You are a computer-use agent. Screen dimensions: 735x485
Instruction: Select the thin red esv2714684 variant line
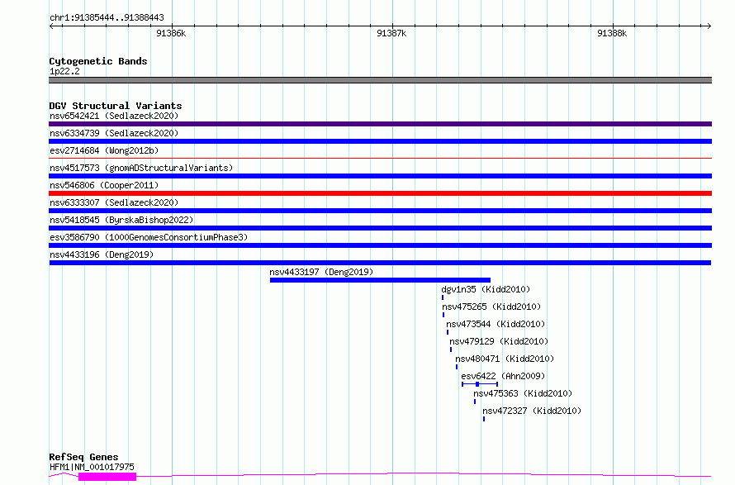(380, 159)
